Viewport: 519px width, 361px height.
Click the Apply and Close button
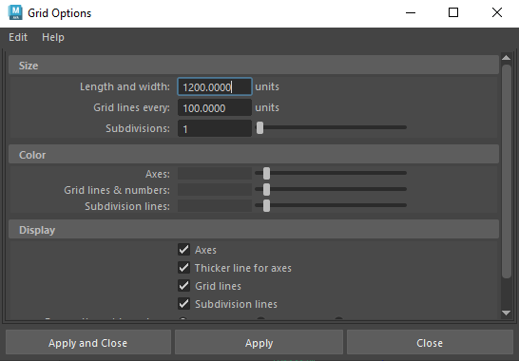pos(88,343)
